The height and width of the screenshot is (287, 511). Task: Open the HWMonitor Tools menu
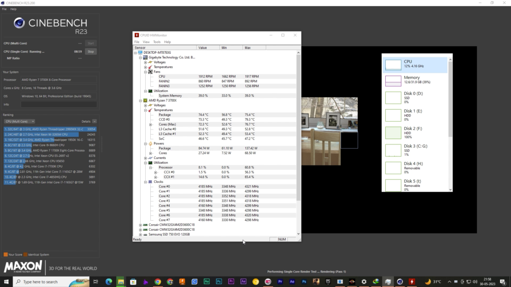(157, 42)
